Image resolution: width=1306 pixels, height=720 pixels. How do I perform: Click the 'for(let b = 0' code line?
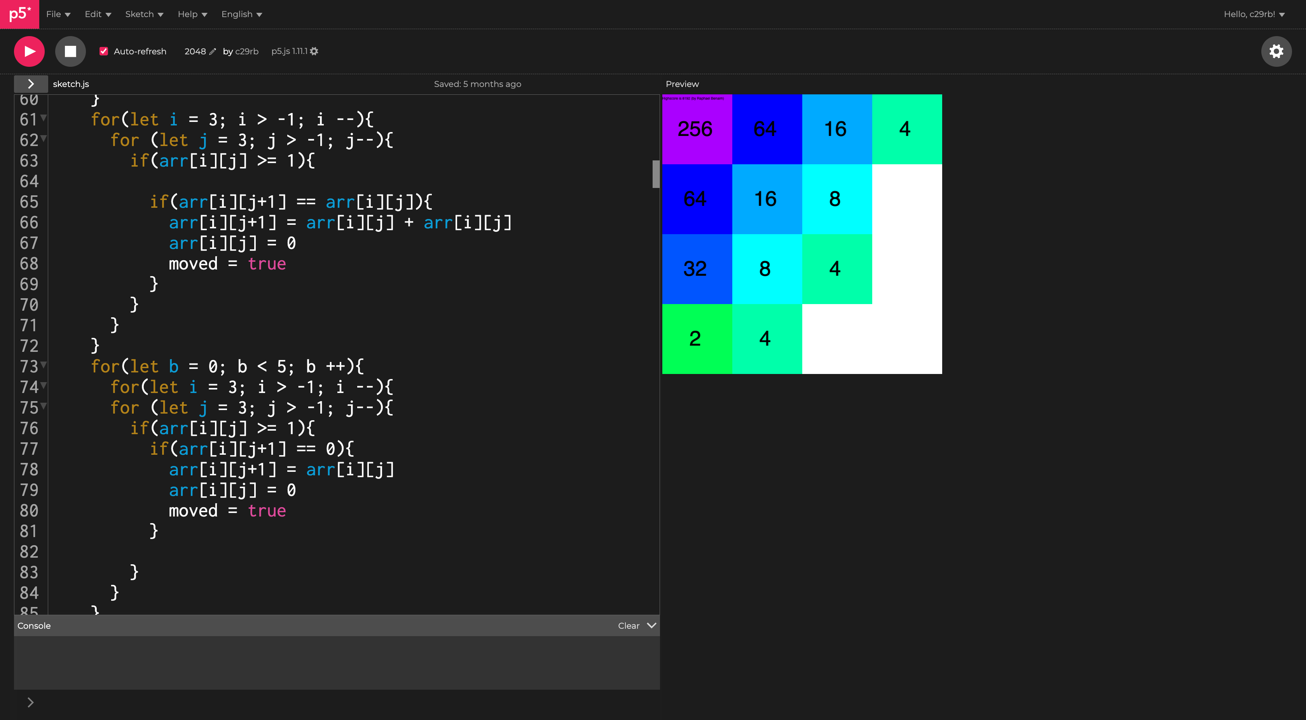(227, 366)
